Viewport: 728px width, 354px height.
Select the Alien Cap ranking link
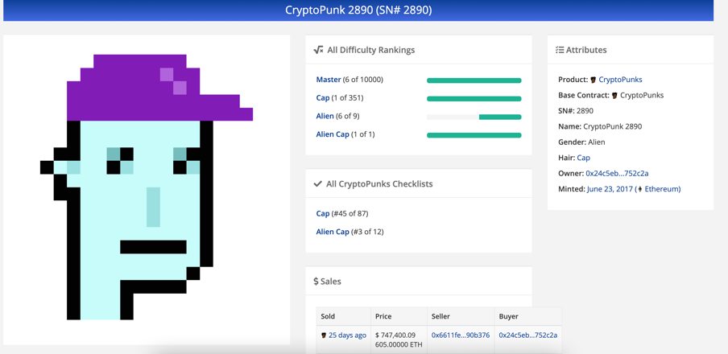[332, 134]
